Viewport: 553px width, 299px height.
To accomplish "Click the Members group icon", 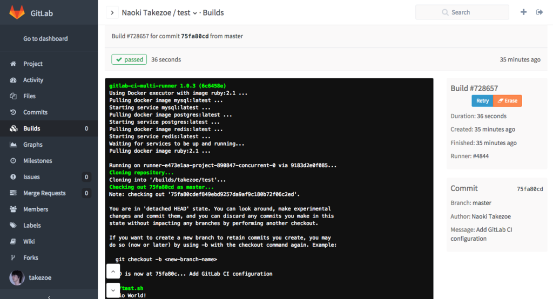I will [x=13, y=209].
